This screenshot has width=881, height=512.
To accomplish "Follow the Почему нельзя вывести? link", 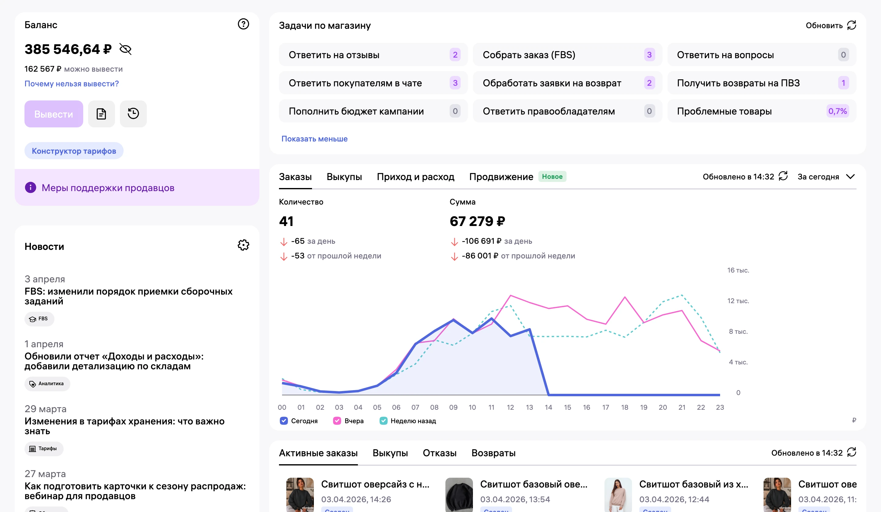I will tap(72, 84).
